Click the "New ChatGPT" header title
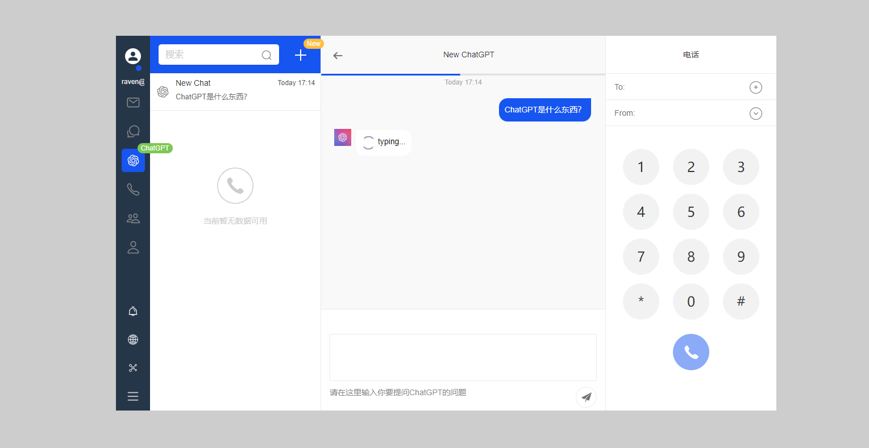Viewport: 869px width, 448px height. click(x=469, y=55)
